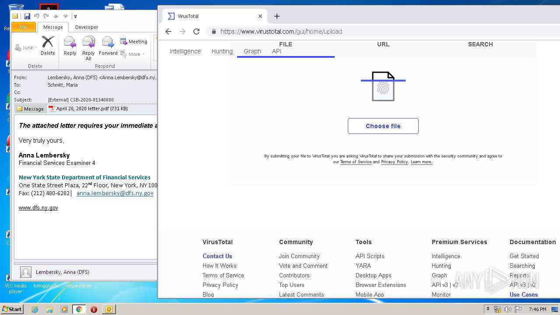Screen dimensions: 560x315
Task: Switch to the Message ribbon tab
Action: click(53, 27)
